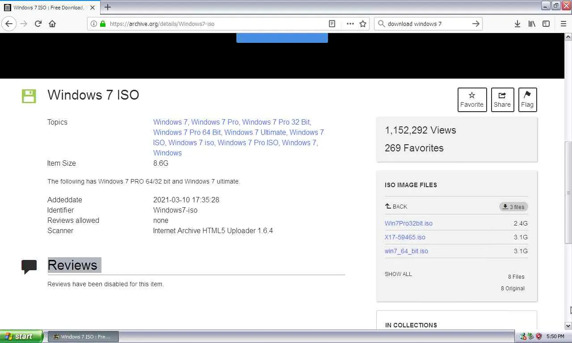Open the Windows 7 Pro 64 Bit topic
572x343 pixels.
pyautogui.click(x=187, y=132)
